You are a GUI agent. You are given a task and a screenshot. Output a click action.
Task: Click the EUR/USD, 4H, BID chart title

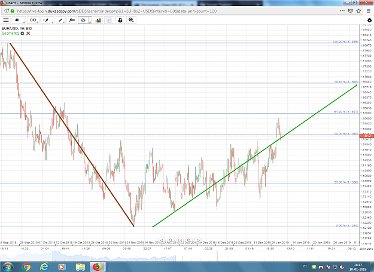(17, 28)
